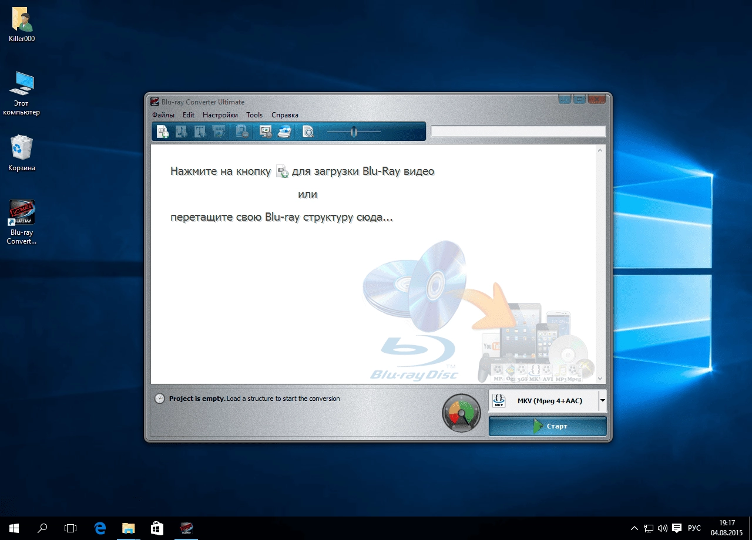Open the monitor settings toolbar icon
752x540 pixels.
tap(266, 131)
